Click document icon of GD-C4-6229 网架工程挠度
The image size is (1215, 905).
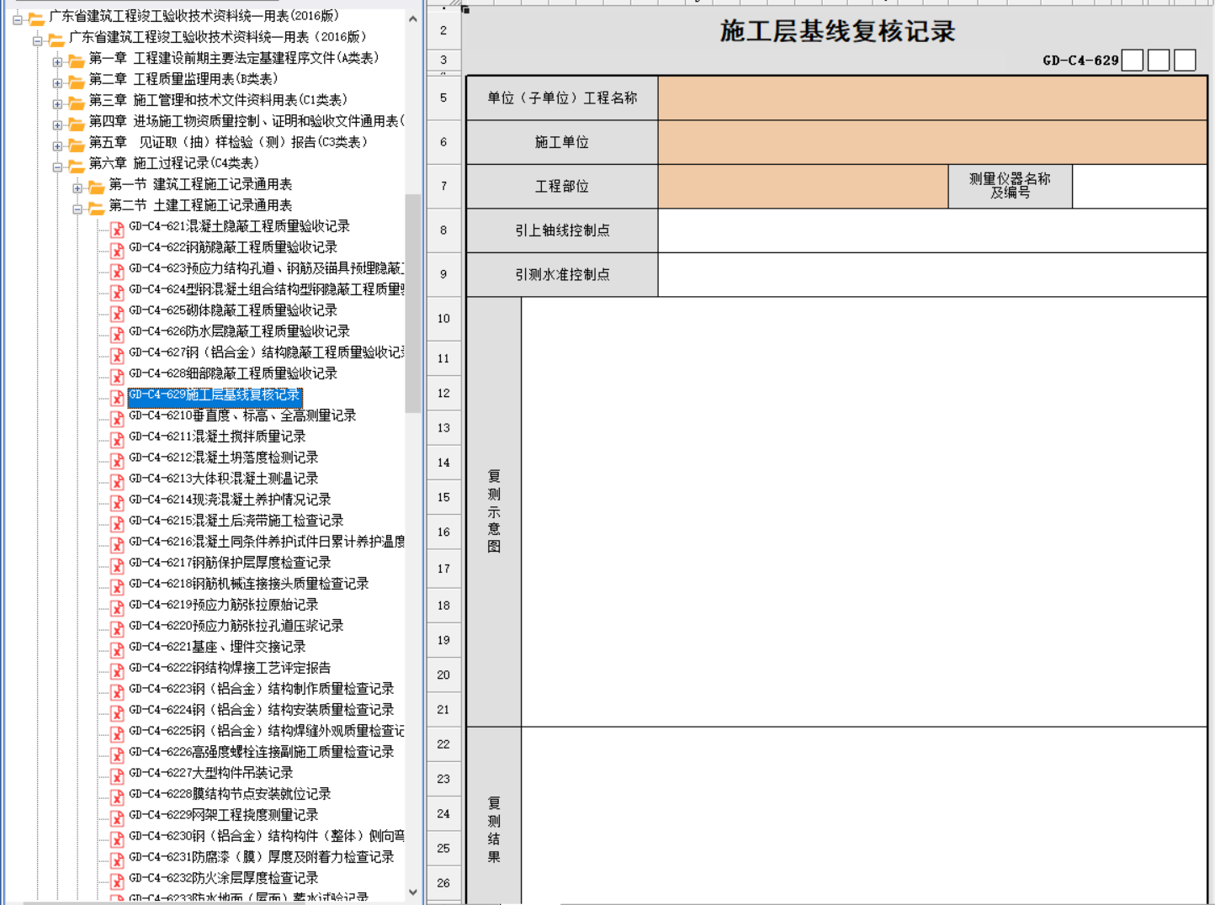coord(117,818)
